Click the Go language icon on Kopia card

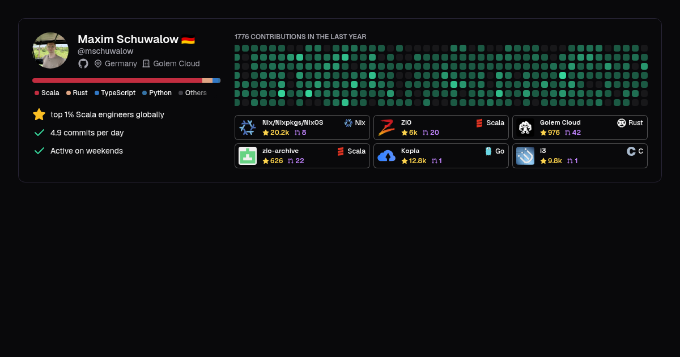pyautogui.click(x=488, y=151)
